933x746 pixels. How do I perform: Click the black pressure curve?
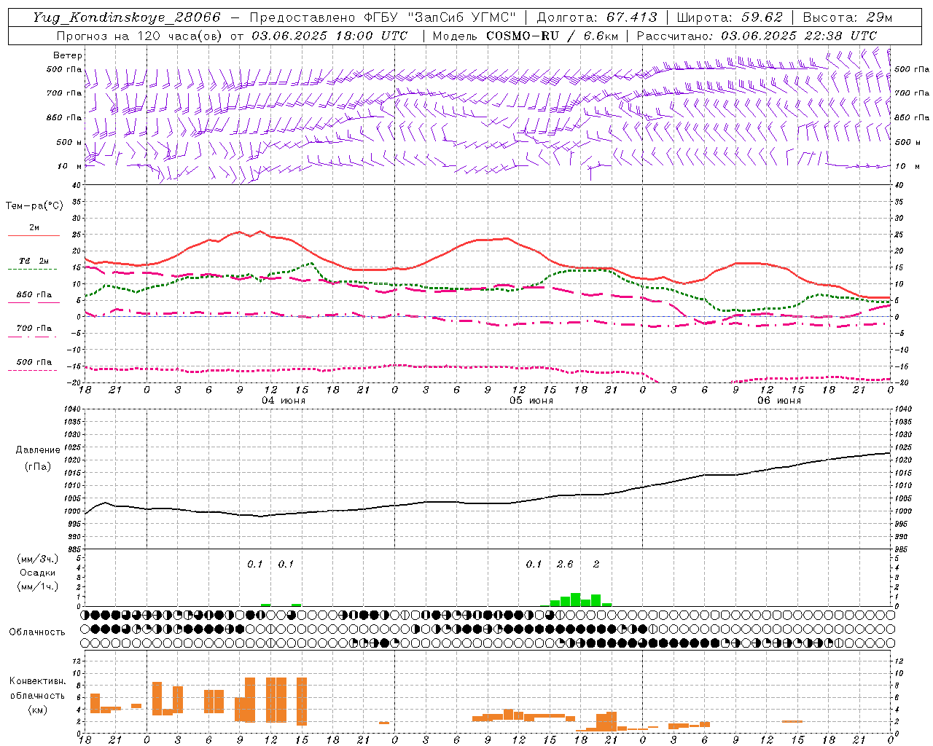[488, 503]
